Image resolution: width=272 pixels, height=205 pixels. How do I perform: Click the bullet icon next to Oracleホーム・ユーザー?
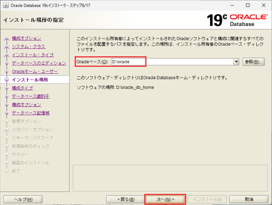pos(7,72)
